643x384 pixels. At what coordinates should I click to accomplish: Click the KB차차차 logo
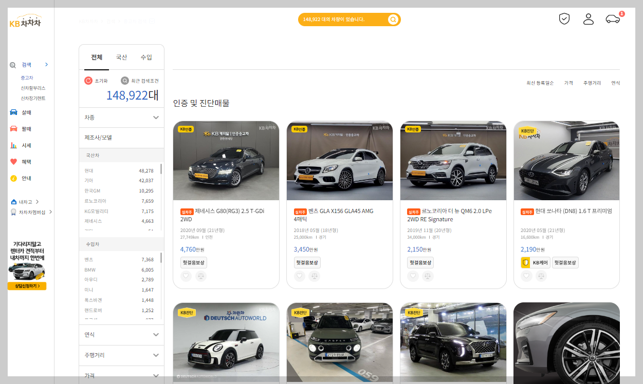25,21
